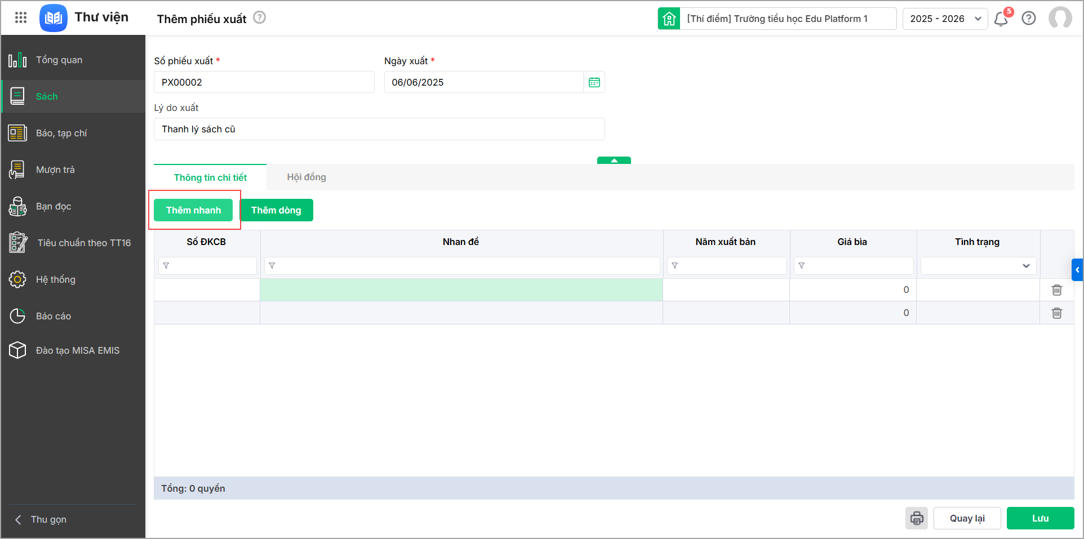1084x539 pixels.
Task: Collapse the header form with green arrow
Action: point(614,161)
